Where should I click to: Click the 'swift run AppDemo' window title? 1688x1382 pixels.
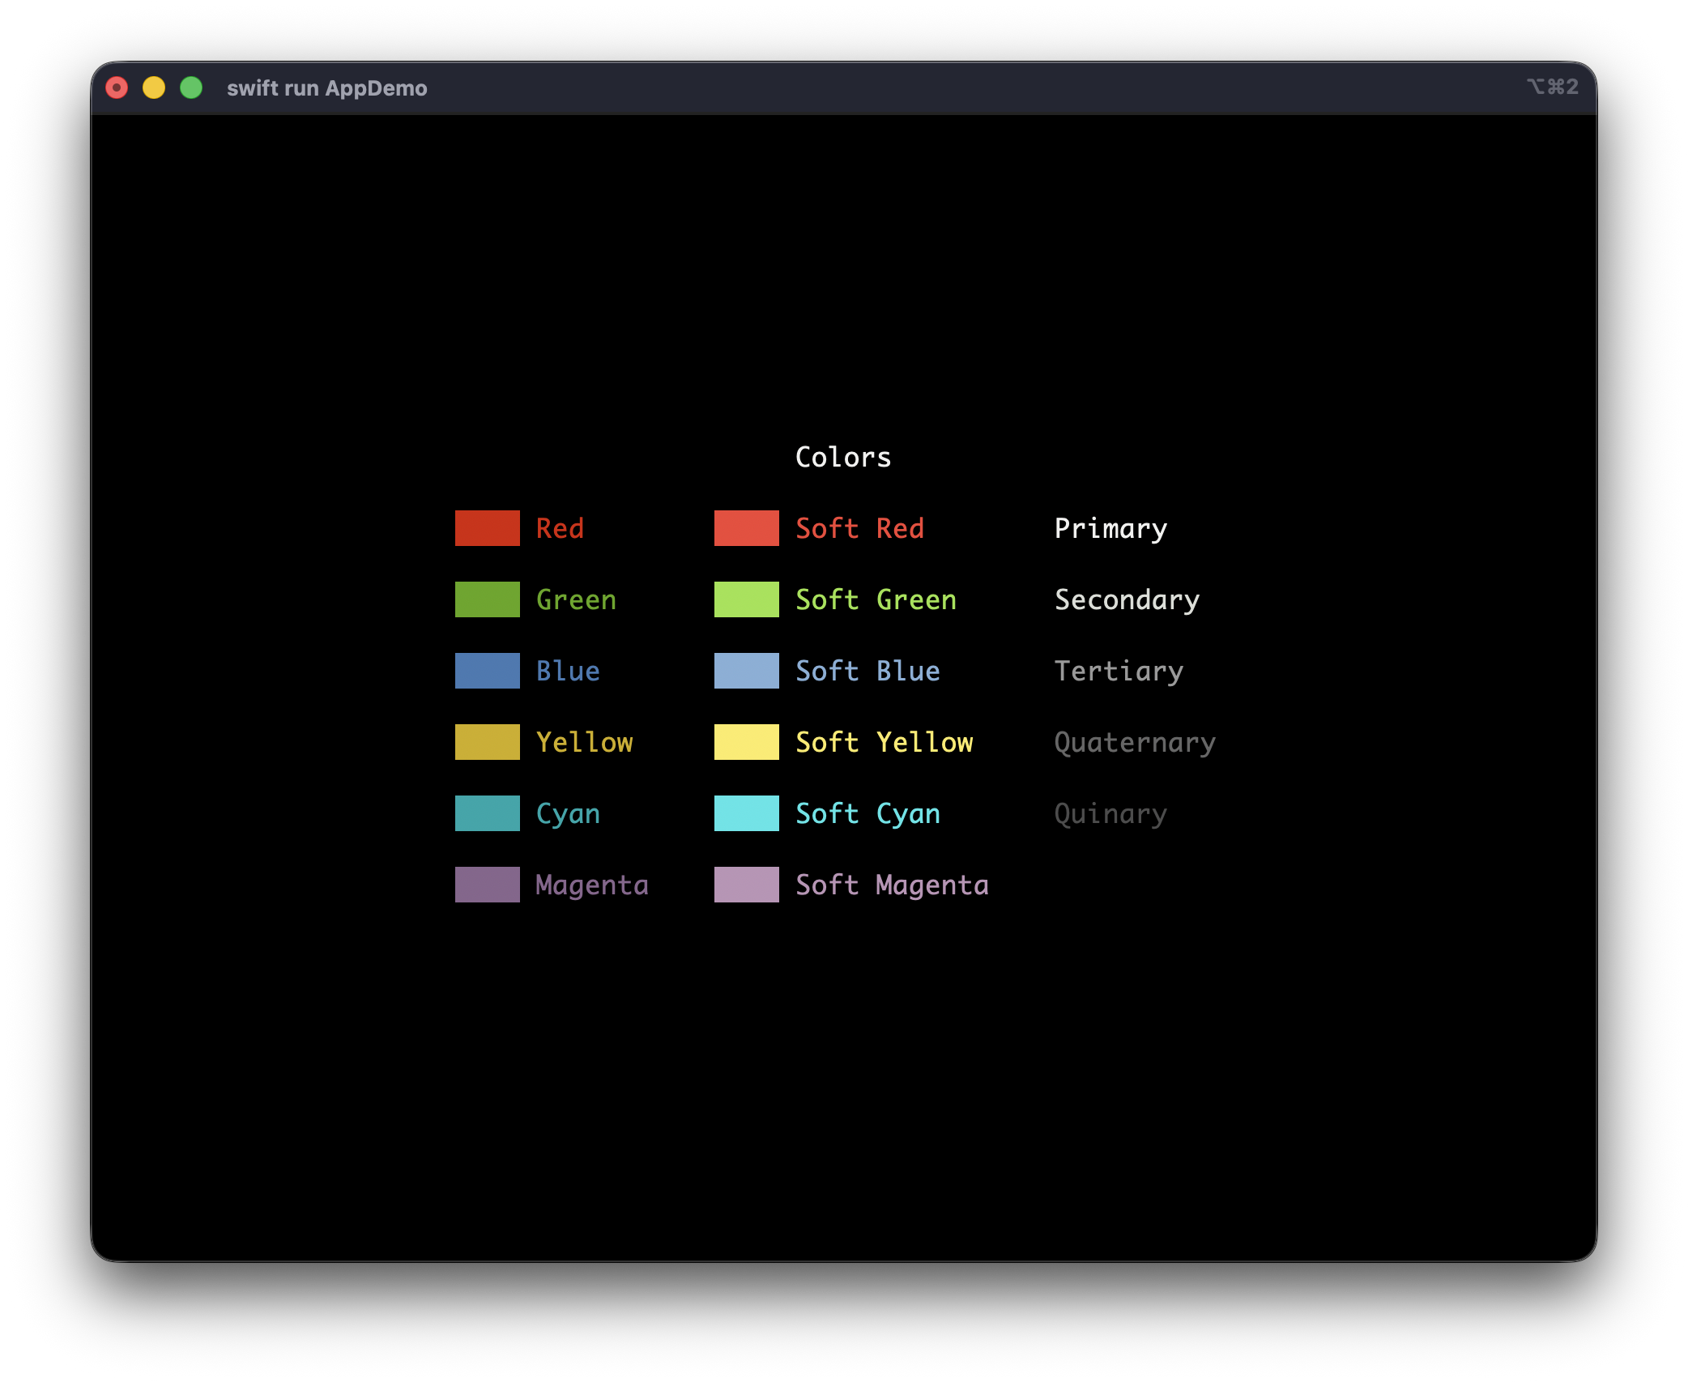coord(326,87)
